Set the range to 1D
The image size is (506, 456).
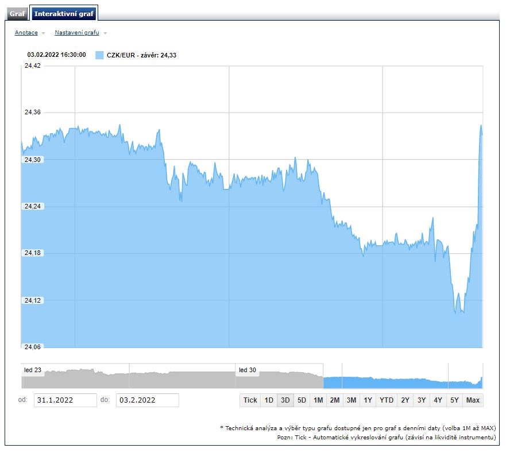pyautogui.click(x=268, y=400)
